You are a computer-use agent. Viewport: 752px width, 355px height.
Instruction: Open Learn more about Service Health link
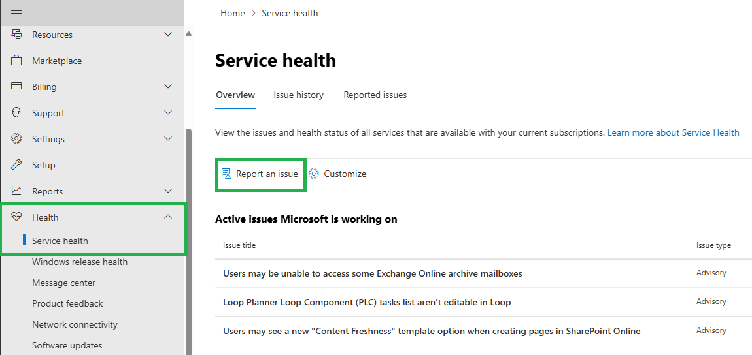(674, 132)
